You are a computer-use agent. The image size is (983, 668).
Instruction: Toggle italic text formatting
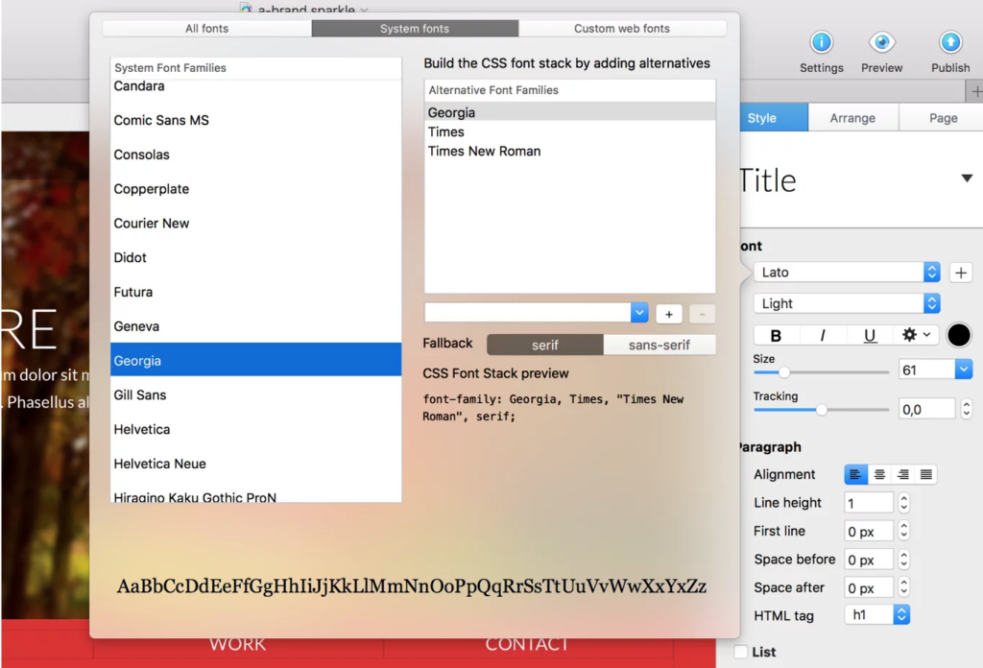click(x=823, y=335)
